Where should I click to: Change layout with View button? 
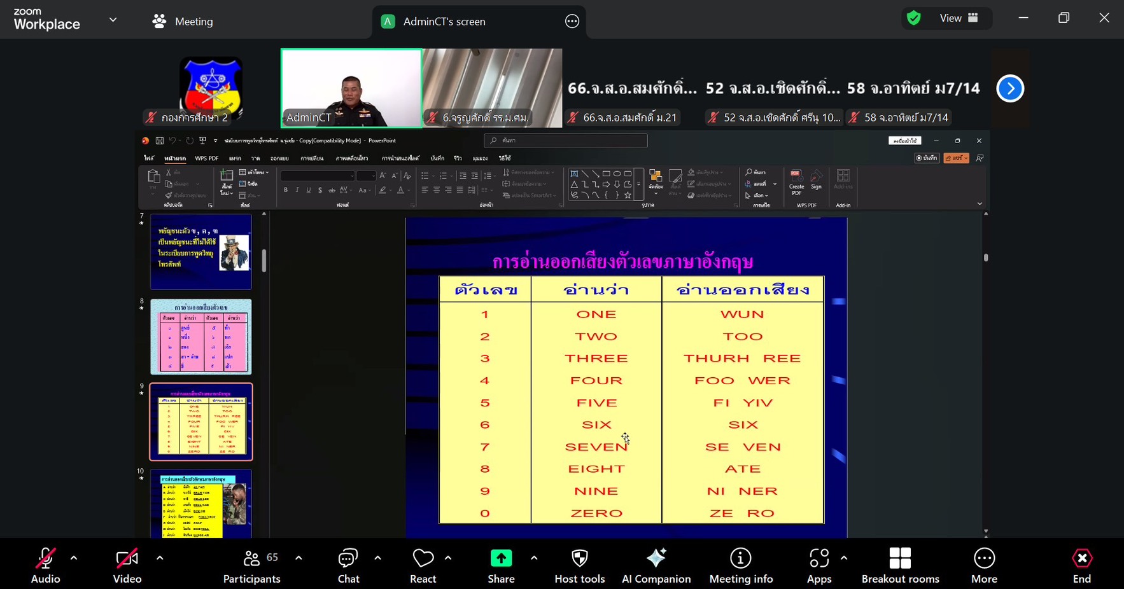pos(958,18)
